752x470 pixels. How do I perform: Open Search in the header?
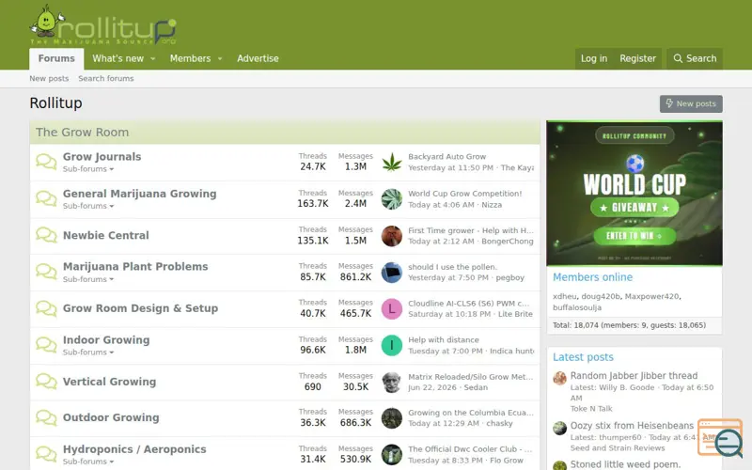(695, 58)
